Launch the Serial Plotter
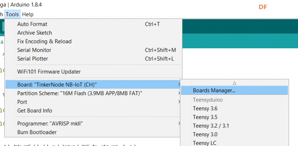Screen dimensions: 298x146 93,59
